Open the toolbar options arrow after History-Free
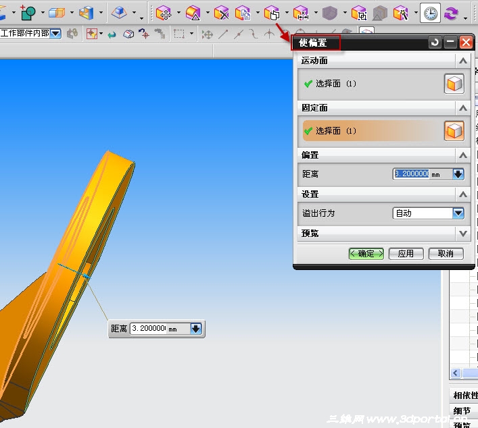The width and height of the screenshot is (478, 428). [x=466, y=18]
